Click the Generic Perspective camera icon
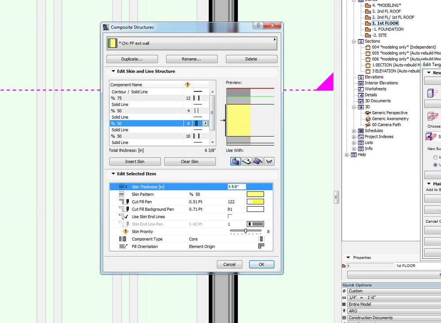Image resolution: width=441 pixels, height=323 pixels. tap(368, 113)
